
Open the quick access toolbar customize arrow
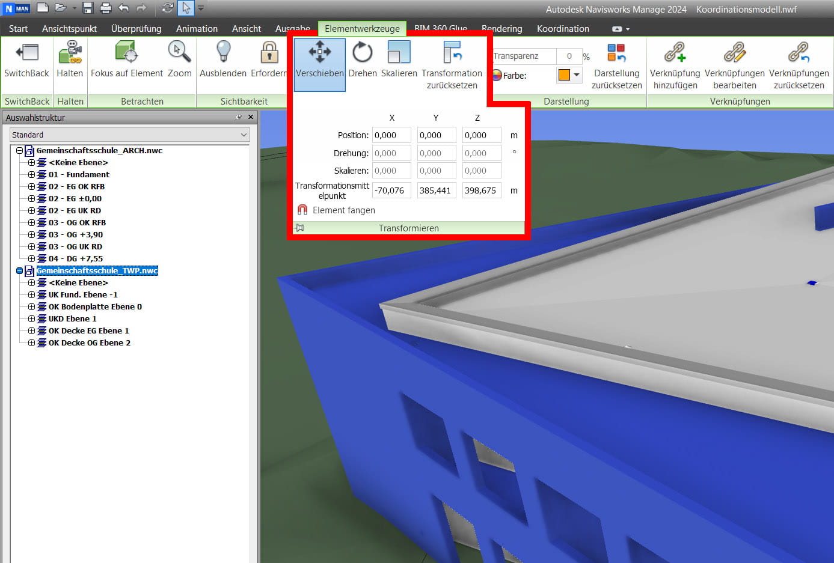[x=201, y=8]
